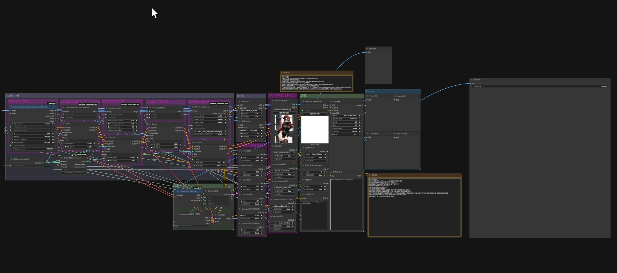Screen dimensions: 617x273
Task: Open the aspect_ratio custom dropdown
Action: pyautogui.click(x=33, y=124)
